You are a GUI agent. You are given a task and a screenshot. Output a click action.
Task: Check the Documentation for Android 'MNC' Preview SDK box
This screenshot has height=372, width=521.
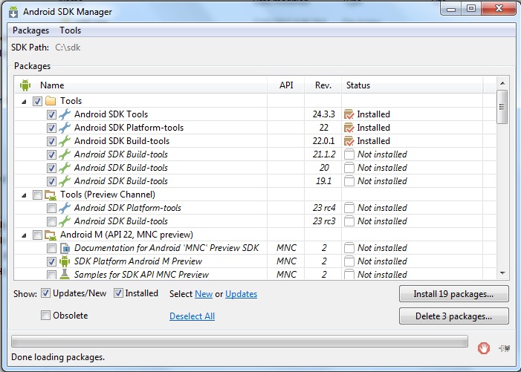coord(51,248)
